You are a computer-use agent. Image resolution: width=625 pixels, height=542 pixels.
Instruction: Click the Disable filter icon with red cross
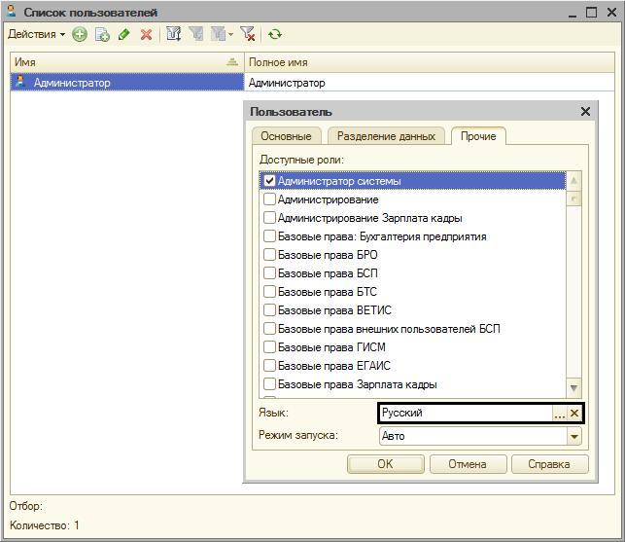click(x=248, y=34)
